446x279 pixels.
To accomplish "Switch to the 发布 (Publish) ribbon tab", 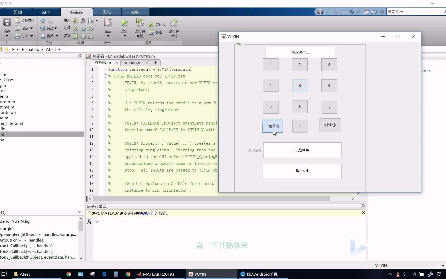I will [x=107, y=12].
